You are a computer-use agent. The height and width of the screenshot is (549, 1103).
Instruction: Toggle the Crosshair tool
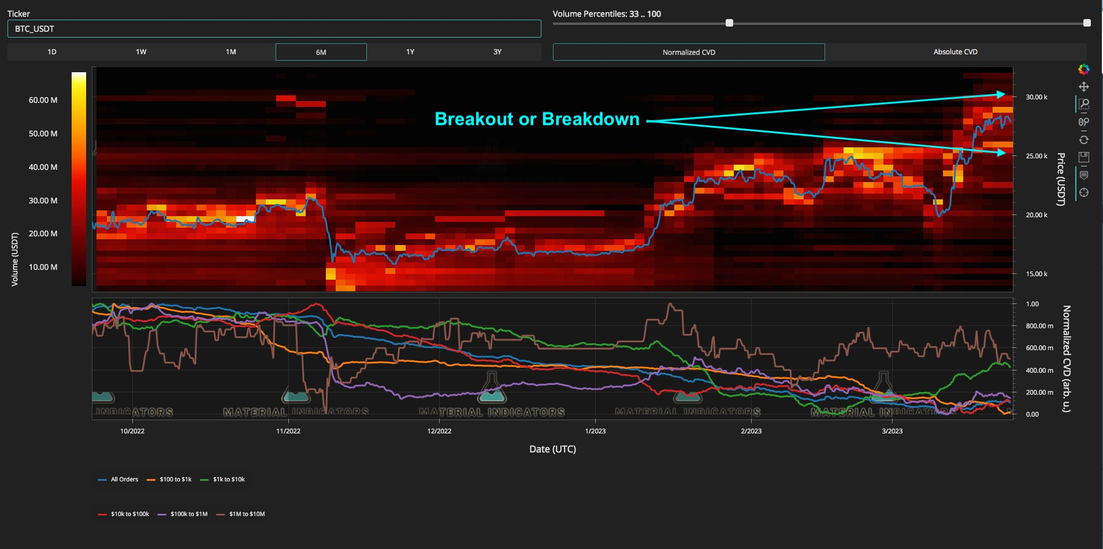pos(1084,192)
